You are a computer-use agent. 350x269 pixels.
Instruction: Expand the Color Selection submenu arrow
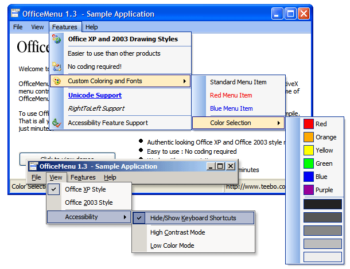coord(279,123)
